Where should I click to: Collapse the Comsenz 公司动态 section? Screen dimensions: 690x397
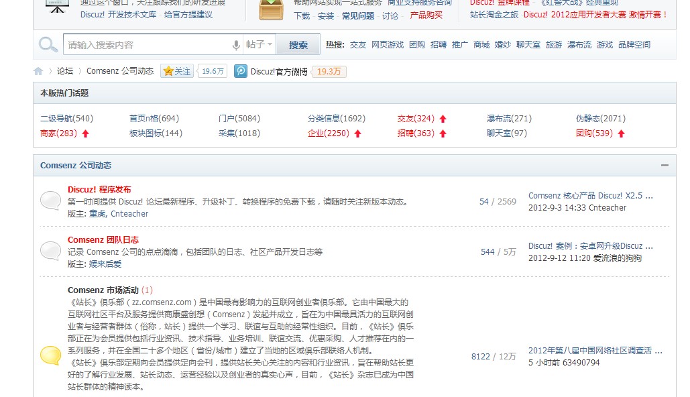(665, 166)
